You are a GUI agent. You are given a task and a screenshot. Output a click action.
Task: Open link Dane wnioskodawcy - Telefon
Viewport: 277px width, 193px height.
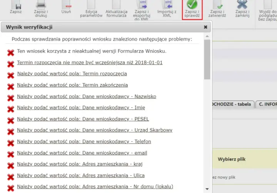pyautogui.click(x=84, y=142)
